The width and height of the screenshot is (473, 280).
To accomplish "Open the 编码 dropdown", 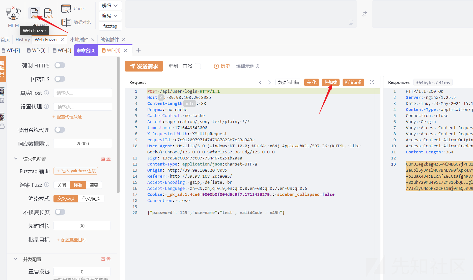I will pyautogui.click(x=110, y=16).
